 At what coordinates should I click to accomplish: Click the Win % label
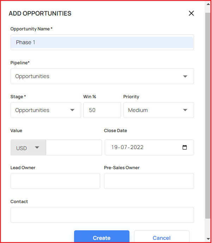click(x=90, y=97)
